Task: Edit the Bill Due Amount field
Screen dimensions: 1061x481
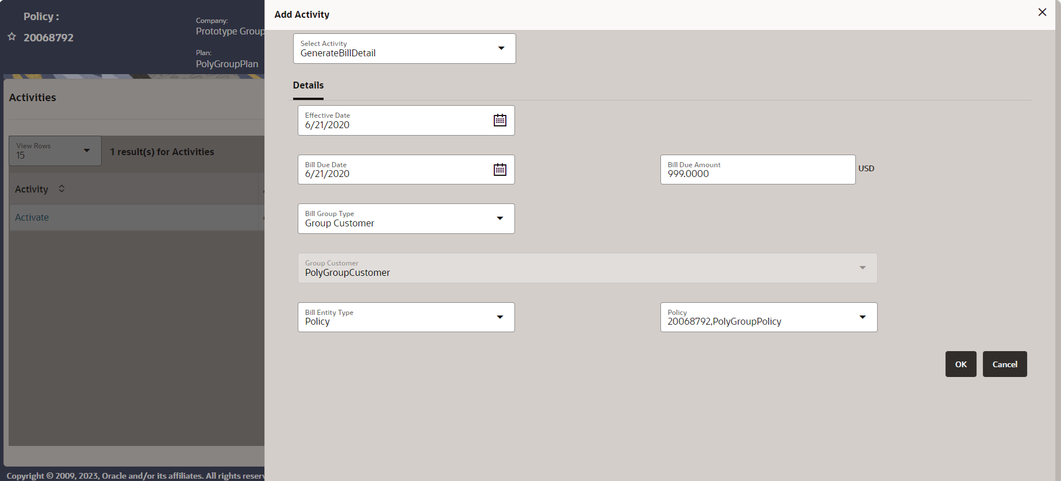Action: (x=758, y=170)
